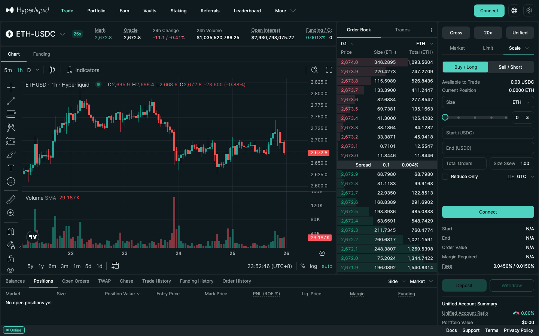Open order book three-dot options menu
This screenshot has height=336, width=539.
tap(431, 30)
